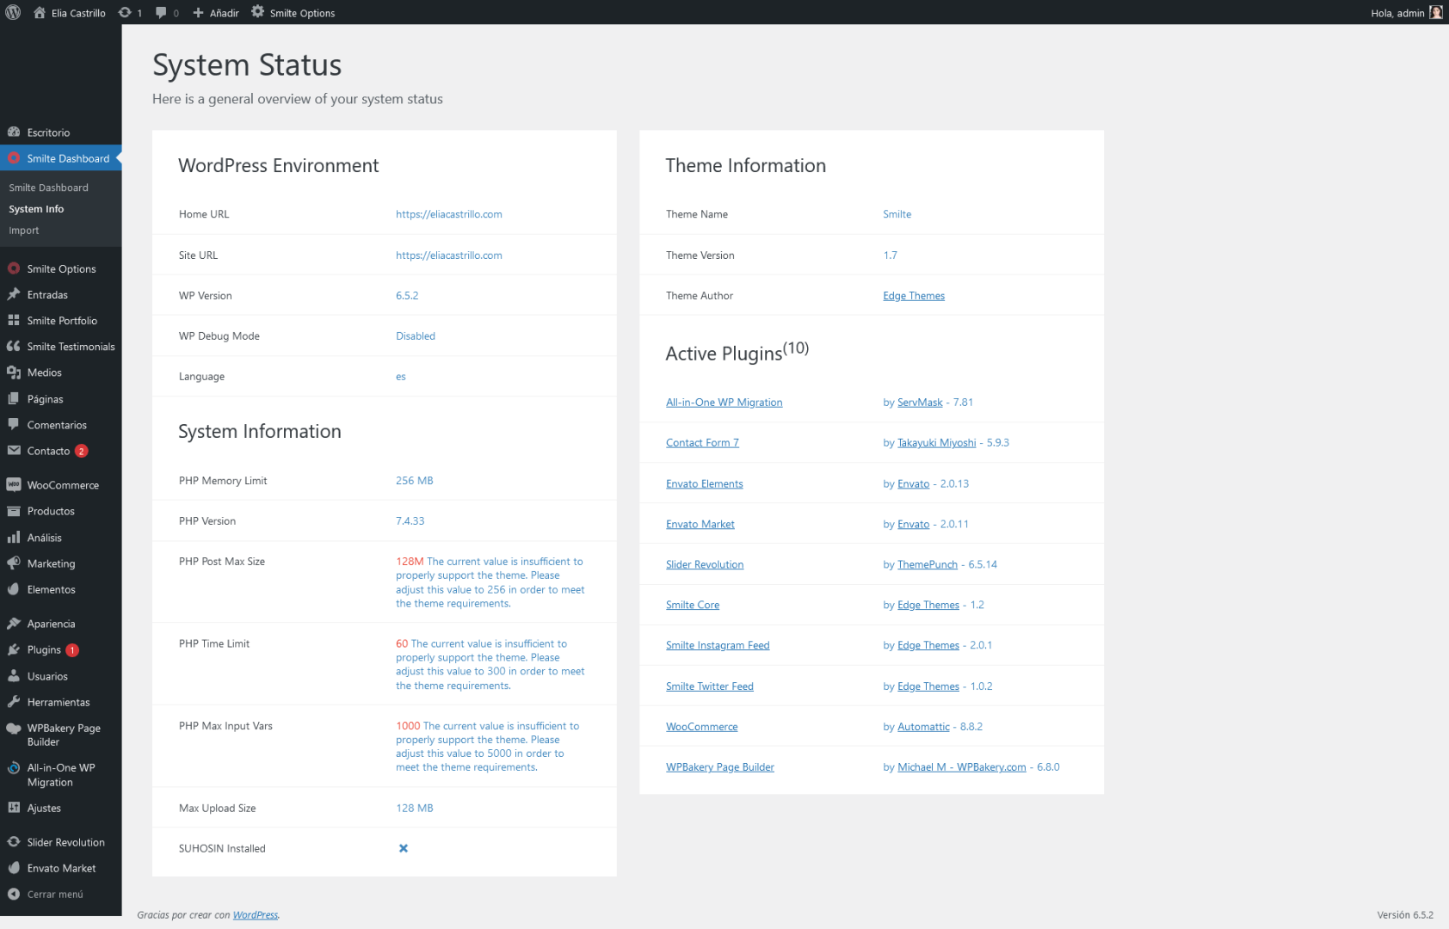Click the Análisis bar chart icon
The image size is (1449, 929).
point(14,537)
